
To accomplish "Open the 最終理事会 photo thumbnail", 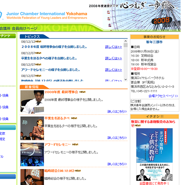I will pyautogui.click(x=32, y=102).
